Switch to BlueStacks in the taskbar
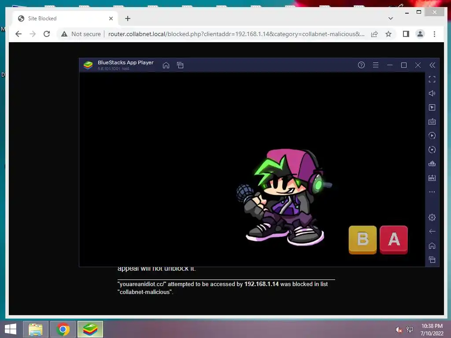The height and width of the screenshot is (338, 451). click(x=90, y=329)
